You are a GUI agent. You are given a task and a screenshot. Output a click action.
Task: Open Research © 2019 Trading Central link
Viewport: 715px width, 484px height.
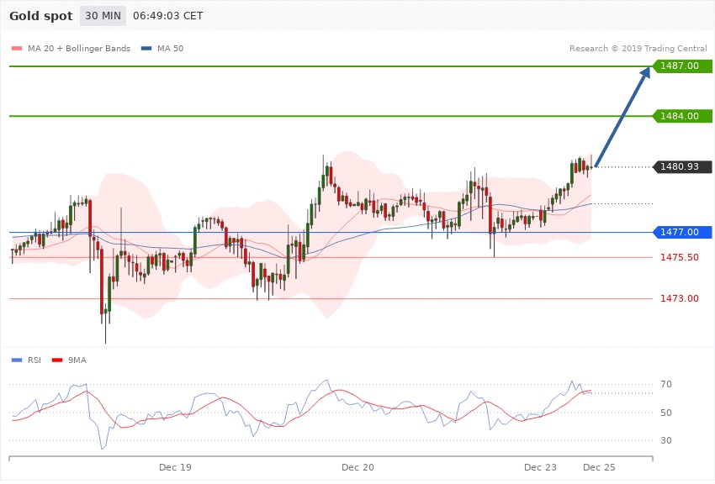coord(638,49)
